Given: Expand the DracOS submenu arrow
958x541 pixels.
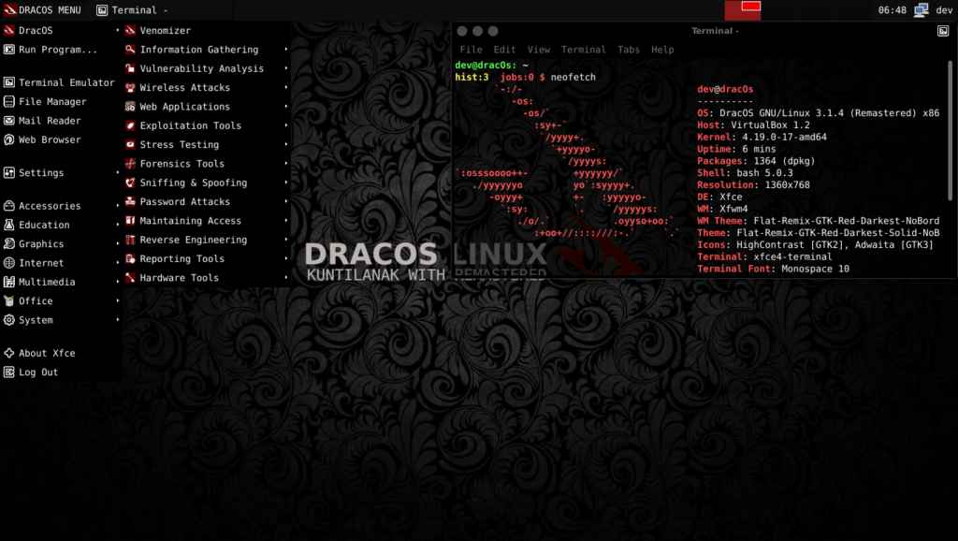Looking at the screenshot, I should (x=117, y=31).
